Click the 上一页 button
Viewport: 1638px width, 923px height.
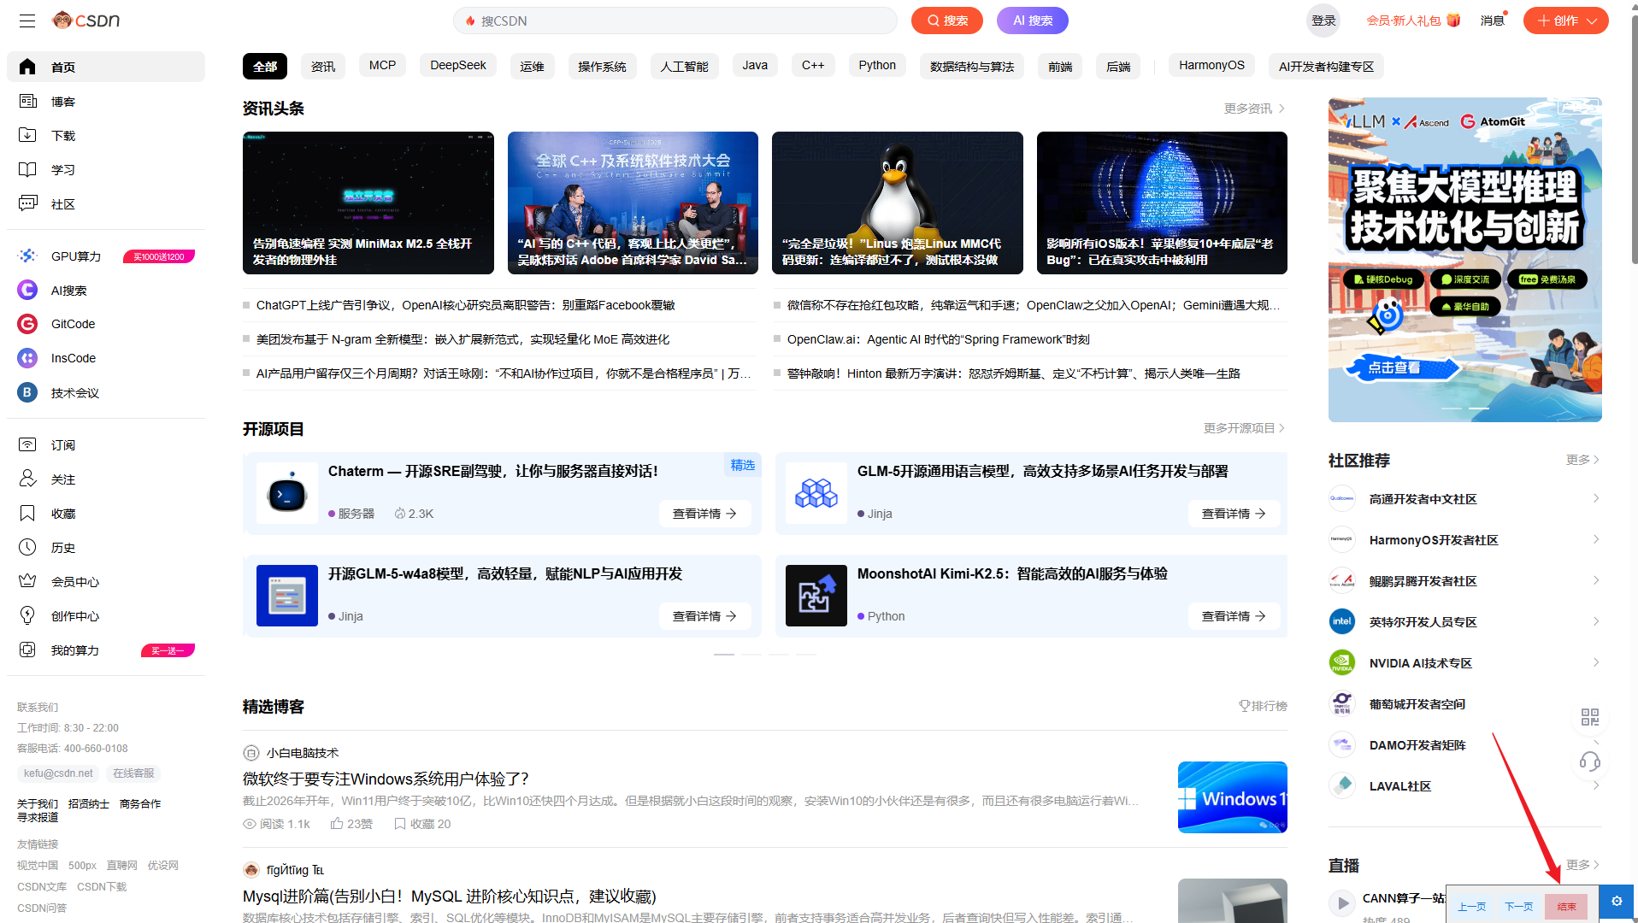pos(1472,907)
